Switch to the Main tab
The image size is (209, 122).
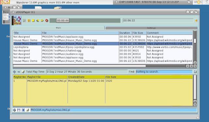coord(58,28)
